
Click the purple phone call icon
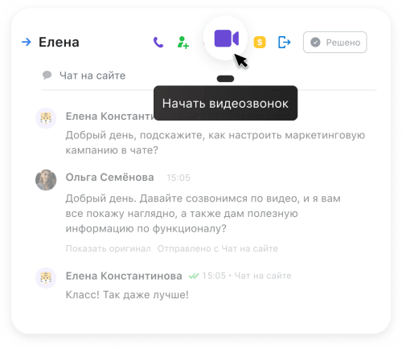(158, 43)
